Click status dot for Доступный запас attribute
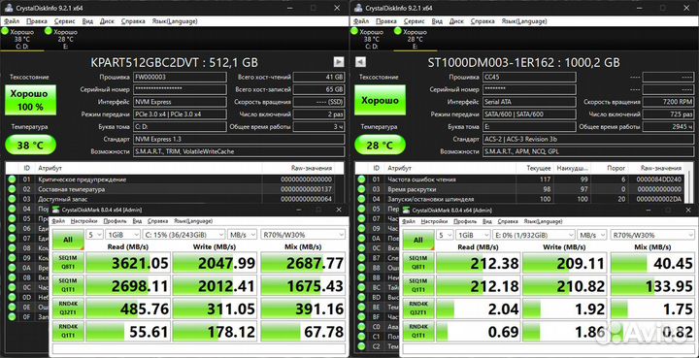This screenshot has height=358, width=699. point(12,199)
